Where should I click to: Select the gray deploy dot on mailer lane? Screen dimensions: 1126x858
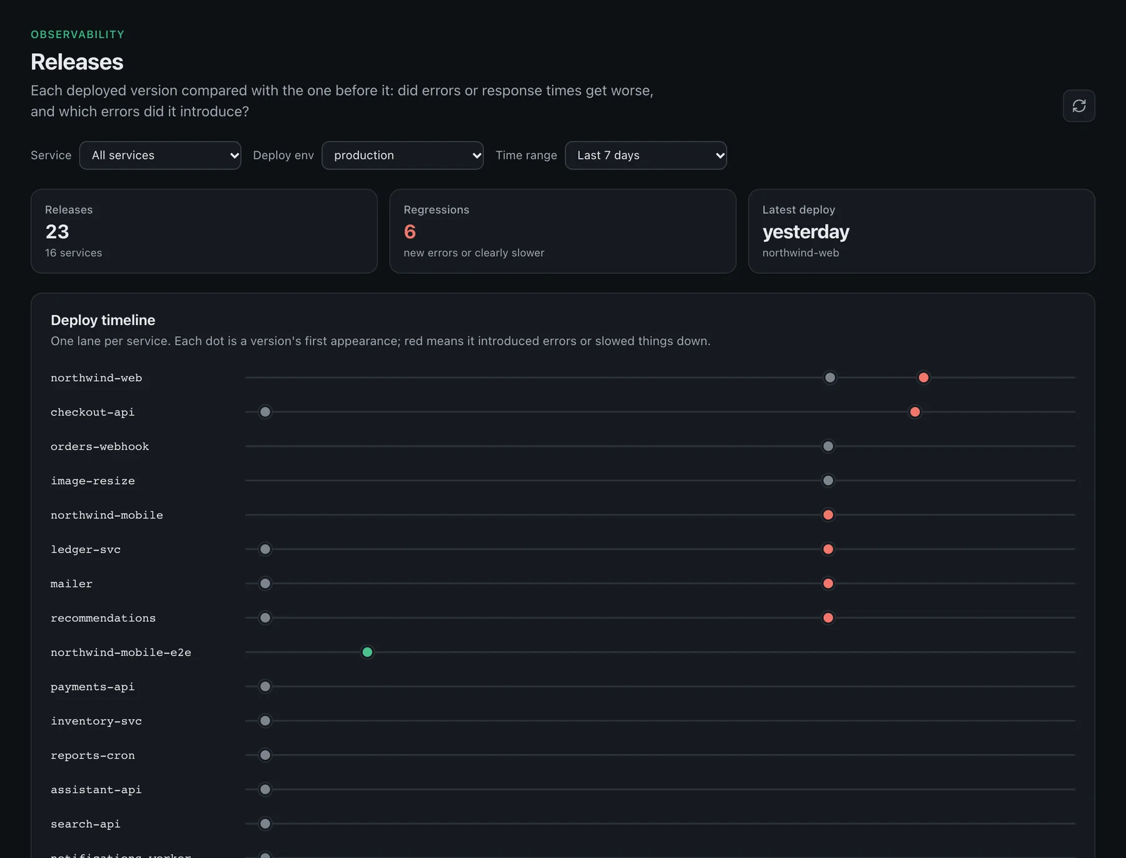click(x=265, y=584)
